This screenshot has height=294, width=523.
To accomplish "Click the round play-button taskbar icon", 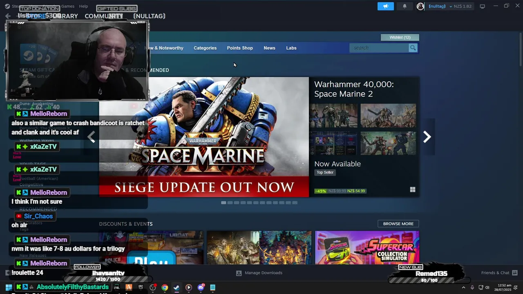I will point(188,287).
